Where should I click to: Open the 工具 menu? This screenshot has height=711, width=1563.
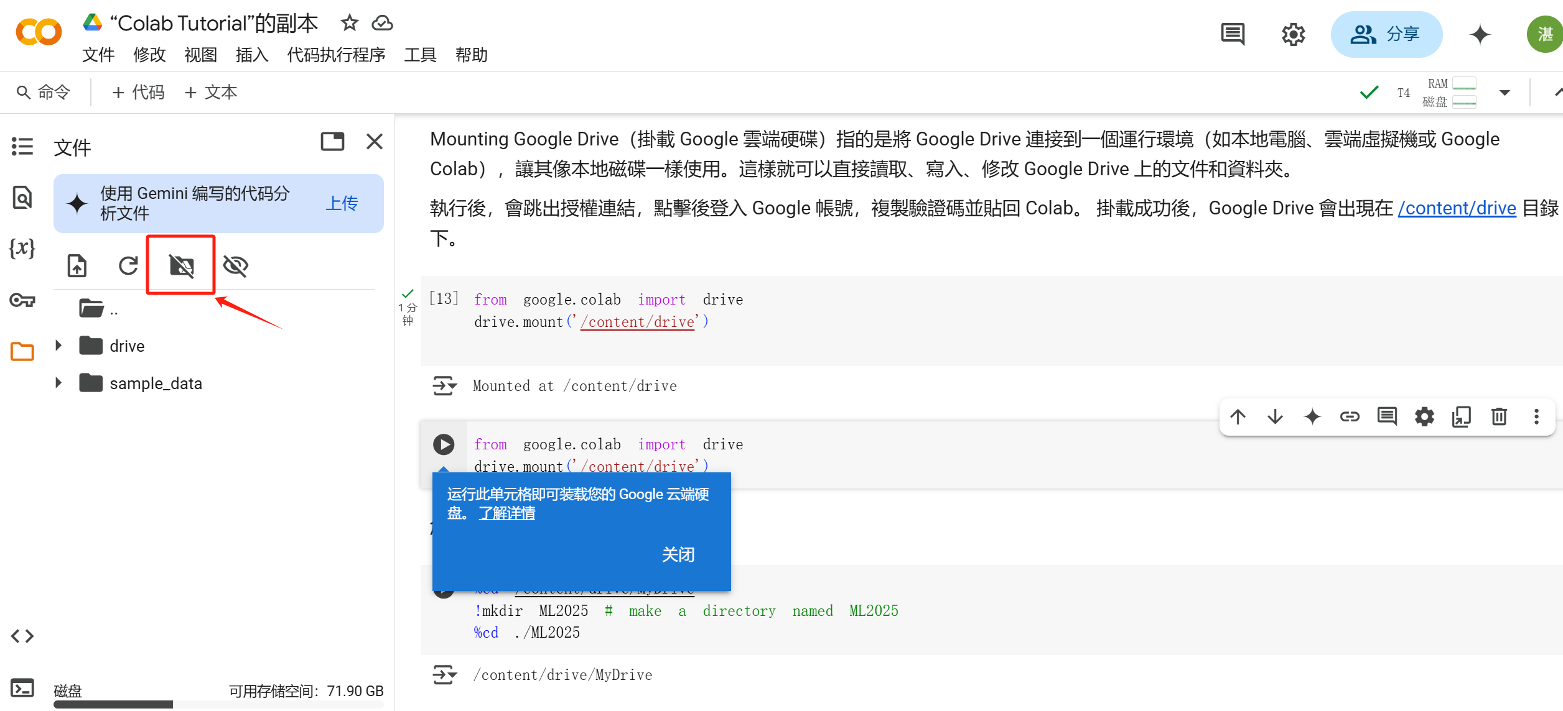click(420, 55)
